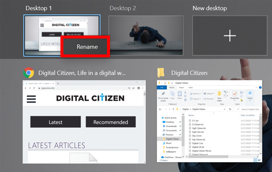
Task: Click Pin to Quick access in ribbon
Action: (163, 96)
